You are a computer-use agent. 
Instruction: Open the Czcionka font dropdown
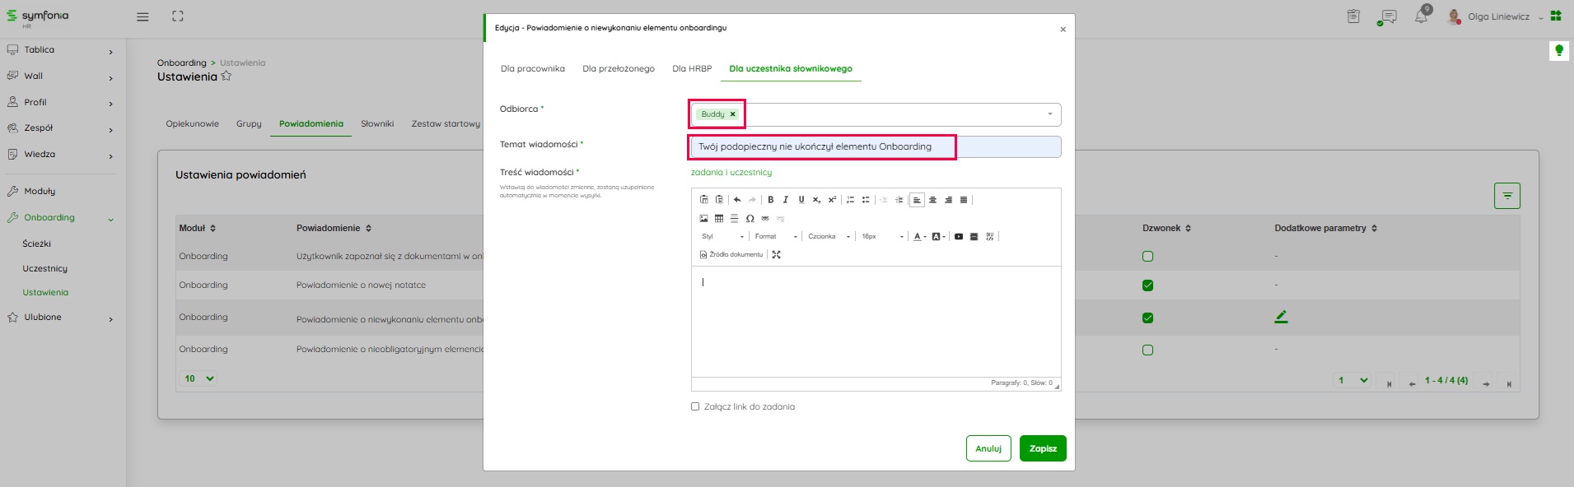click(x=829, y=237)
